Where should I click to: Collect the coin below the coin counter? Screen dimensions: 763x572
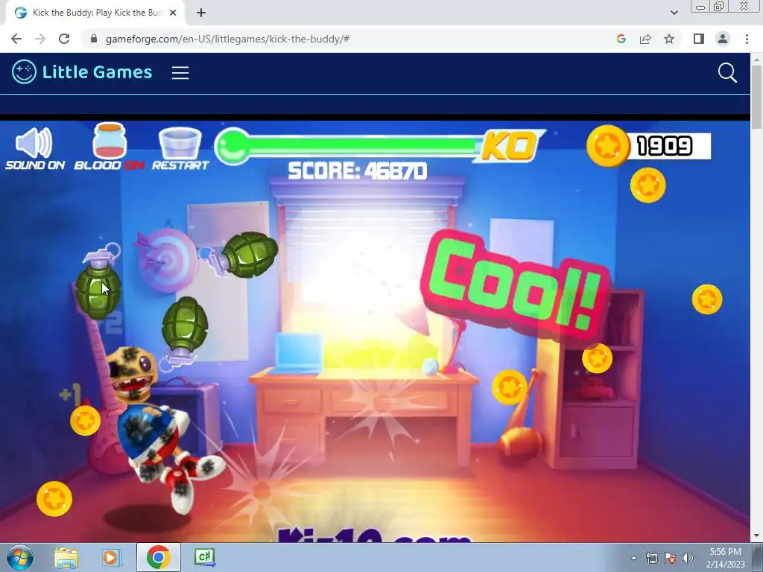648,185
